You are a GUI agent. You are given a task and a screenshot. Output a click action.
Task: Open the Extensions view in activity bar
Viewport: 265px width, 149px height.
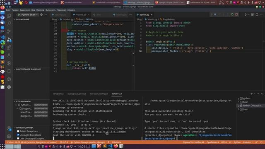[x=9, y=48]
